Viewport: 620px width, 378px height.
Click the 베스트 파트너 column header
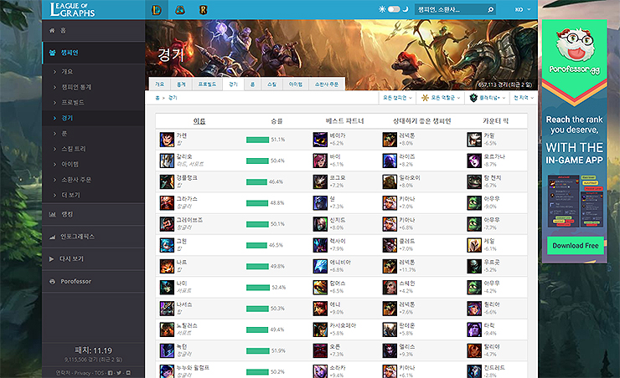click(x=345, y=121)
